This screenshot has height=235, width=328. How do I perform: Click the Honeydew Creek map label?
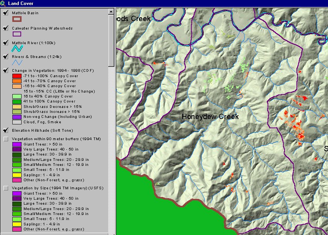pos(210,117)
